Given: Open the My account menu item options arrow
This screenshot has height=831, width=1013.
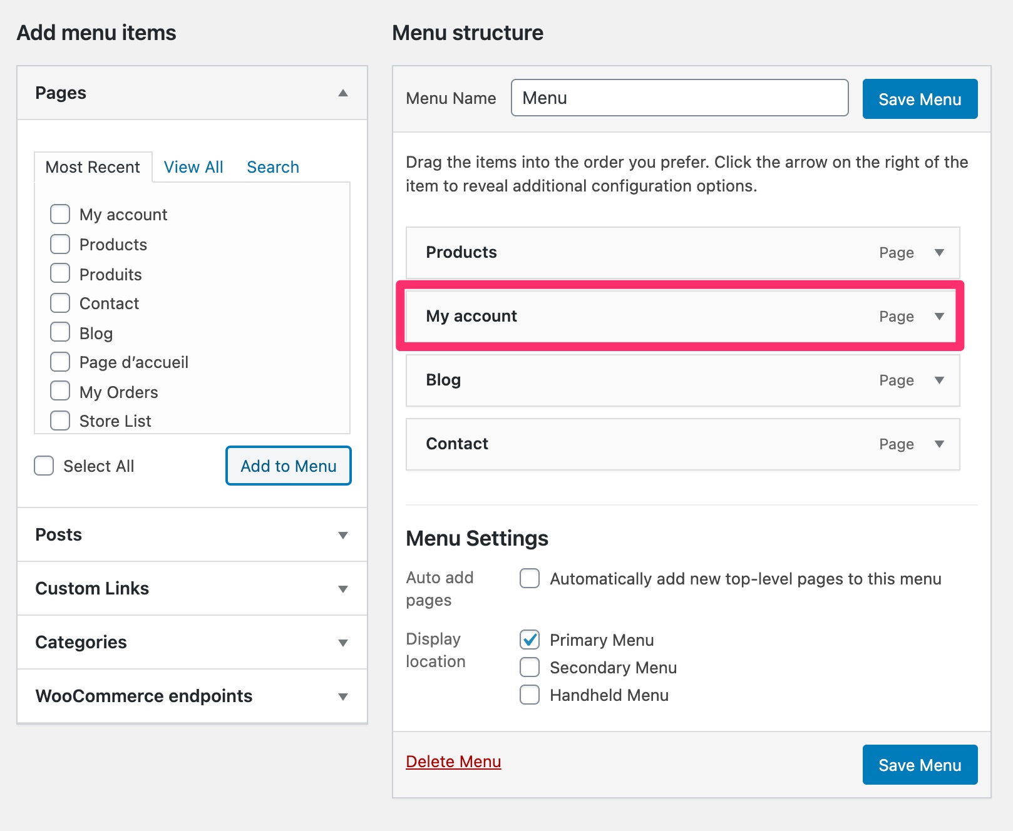Looking at the screenshot, I should pyautogui.click(x=939, y=317).
